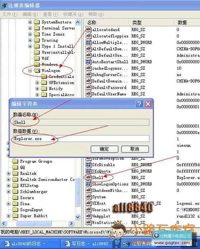Click the SfcDisable DWORD icon

click(88, 165)
